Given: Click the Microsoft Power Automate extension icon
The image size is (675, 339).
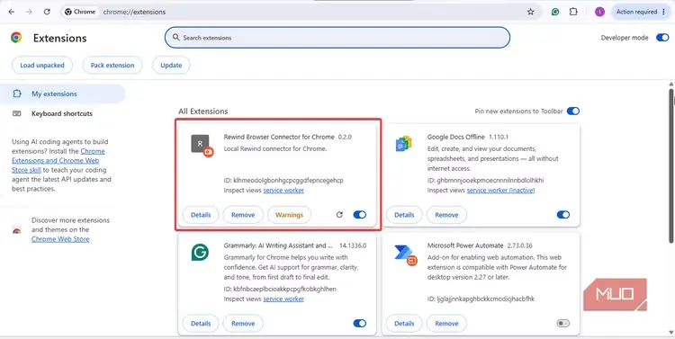Looking at the screenshot, I should point(406,254).
